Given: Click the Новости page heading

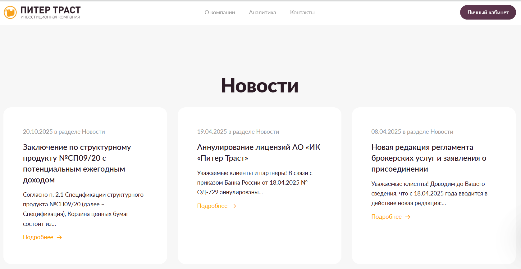Looking at the screenshot, I should (x=260, y=86).
